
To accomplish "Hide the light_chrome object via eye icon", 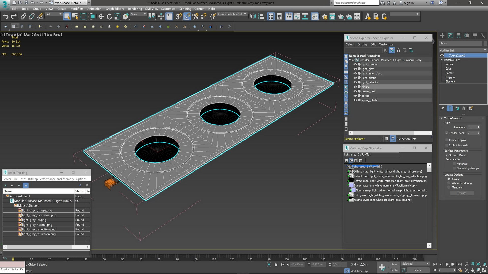I will [x=355, y=64].
